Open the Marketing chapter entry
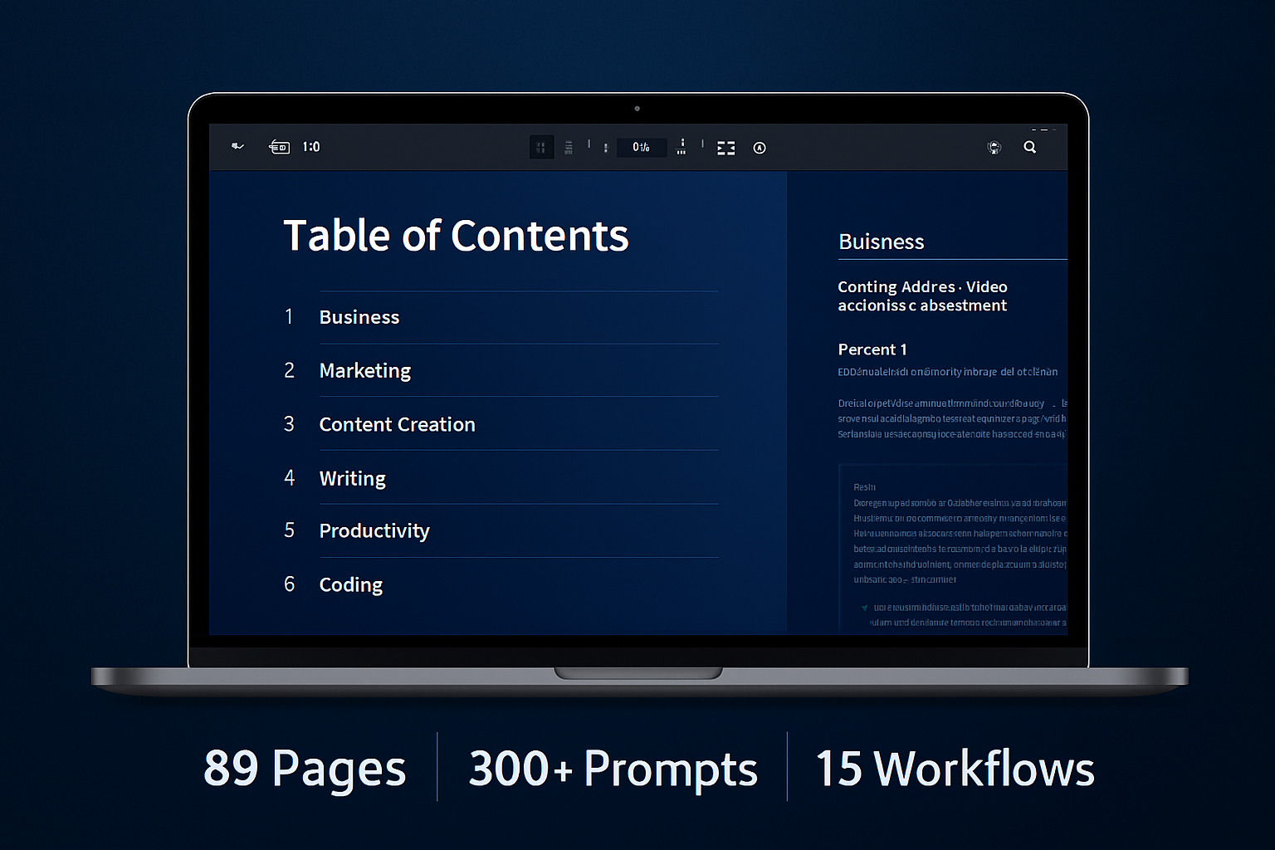Viewport: 1275px width, 850px height. tap(364, 371)
